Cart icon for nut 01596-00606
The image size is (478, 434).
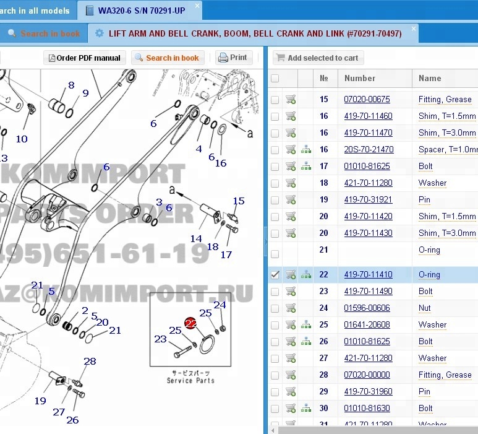291,308
